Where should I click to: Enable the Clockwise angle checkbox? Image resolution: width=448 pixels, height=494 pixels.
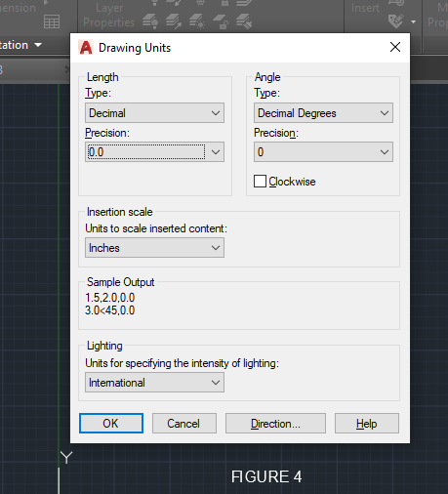tap(260, 182)
